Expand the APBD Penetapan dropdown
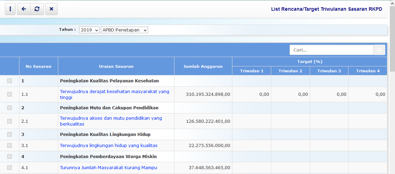 tap(124, 30)
